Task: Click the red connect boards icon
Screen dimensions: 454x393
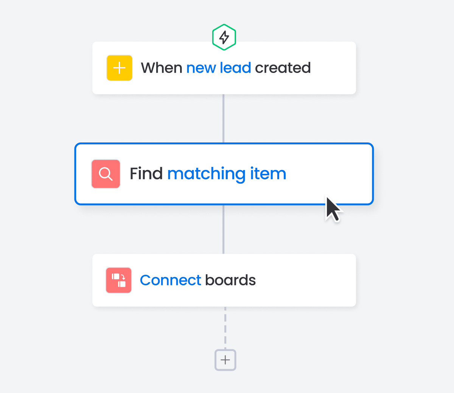Action: (119, 280)
